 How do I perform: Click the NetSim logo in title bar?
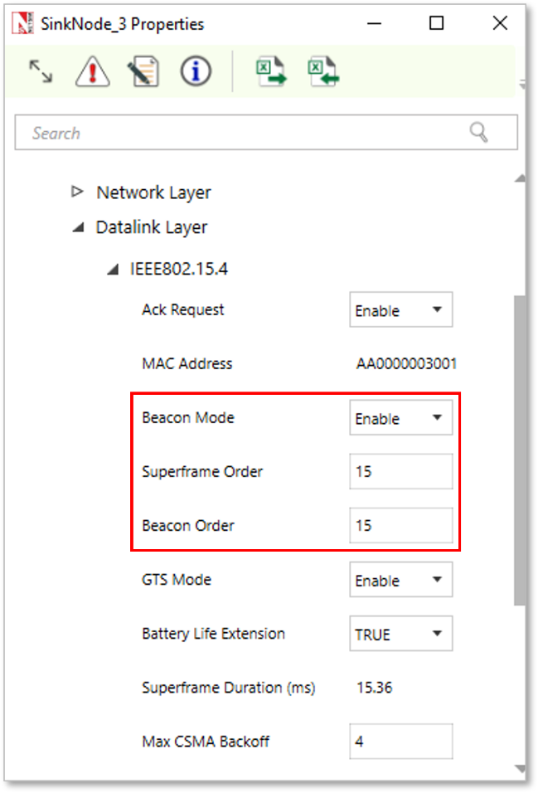pos(23,24)
